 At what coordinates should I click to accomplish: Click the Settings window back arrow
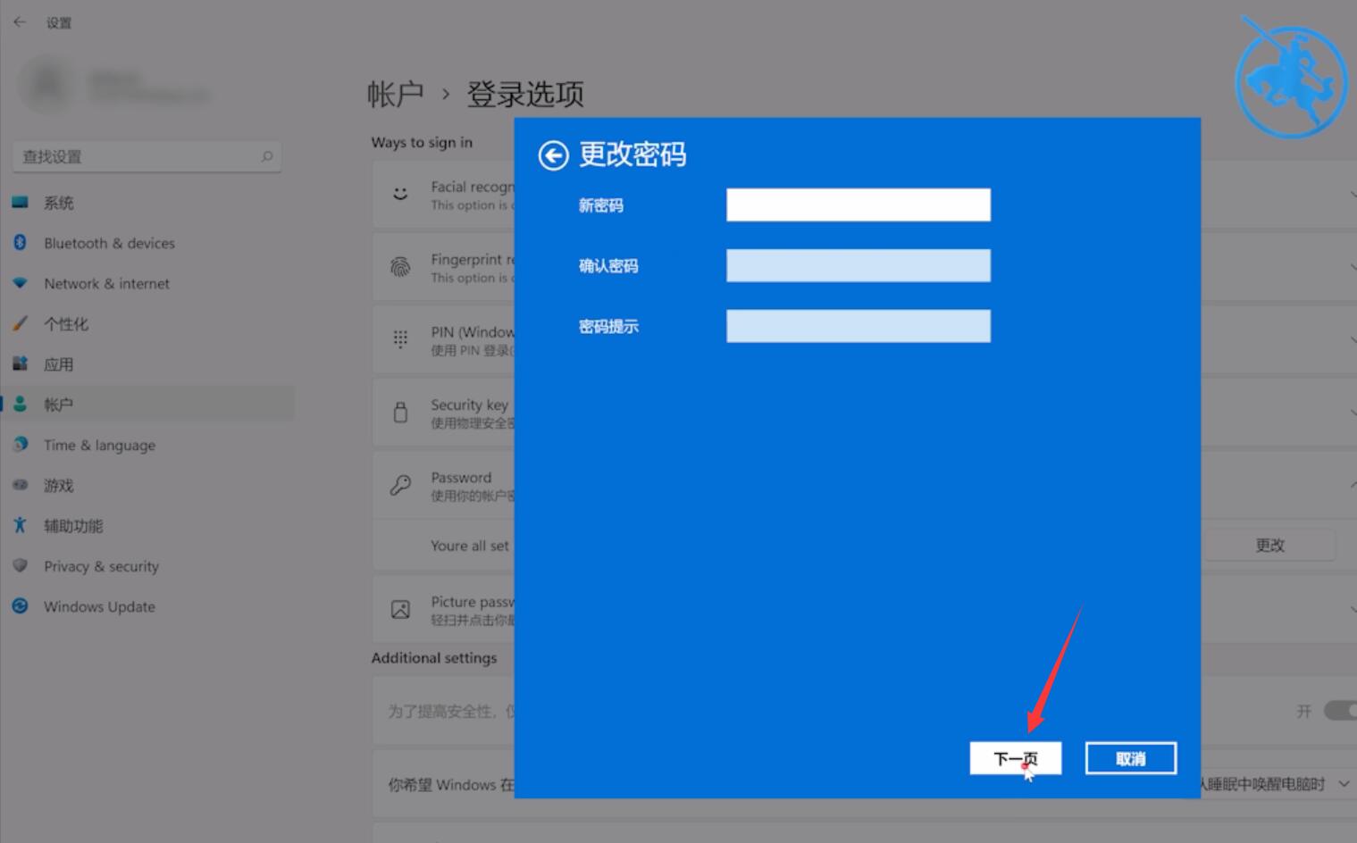20,22
